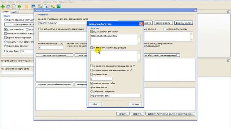Viewport: 231px width, 129px height.
Task: Click the свернуть button
Action: point(137,114)
